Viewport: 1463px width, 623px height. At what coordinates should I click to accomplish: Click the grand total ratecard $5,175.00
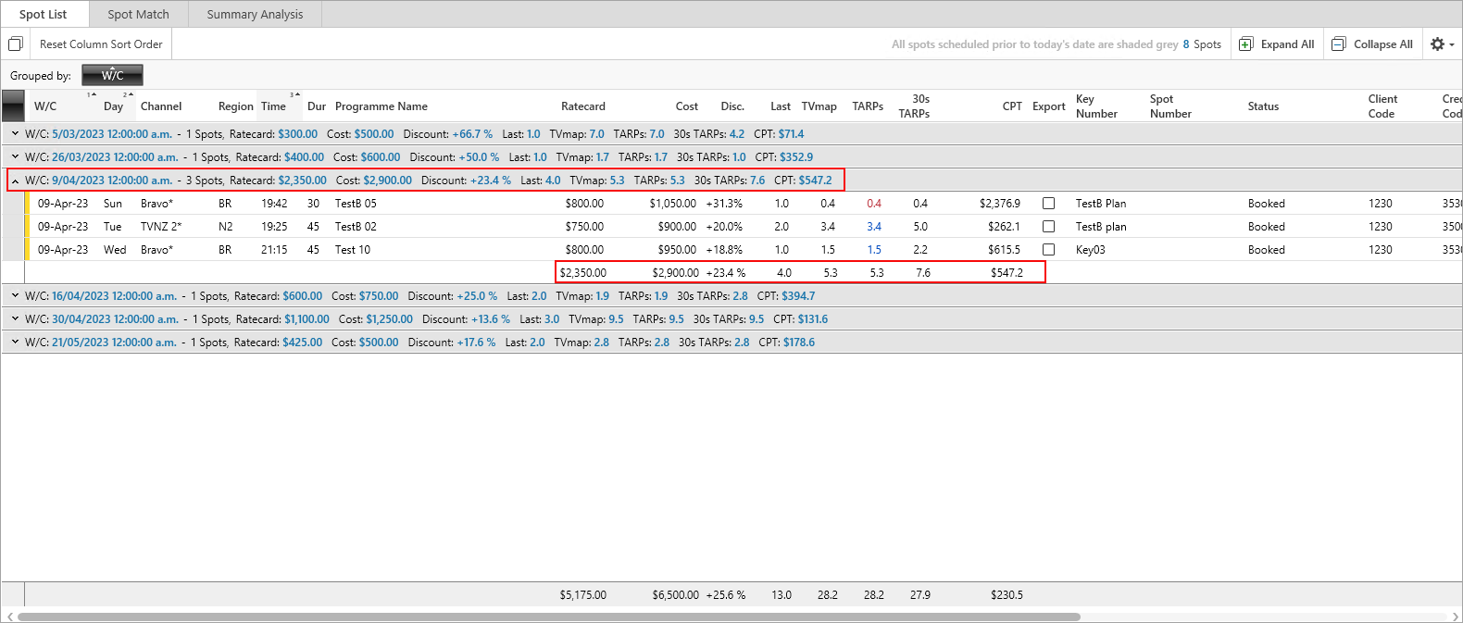point(583,595)
